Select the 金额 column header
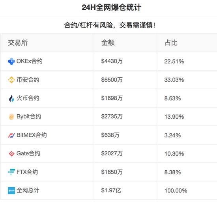 (108, 43)
